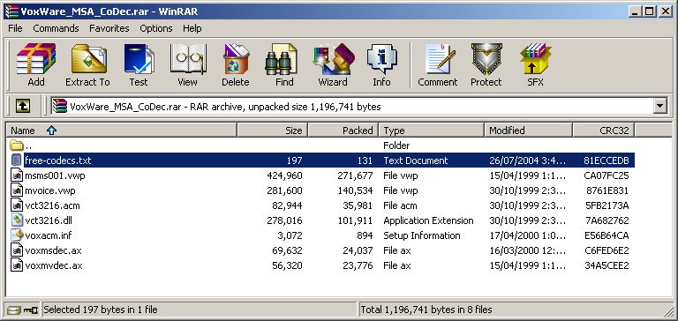Open the Commands menu

(56, 28)
